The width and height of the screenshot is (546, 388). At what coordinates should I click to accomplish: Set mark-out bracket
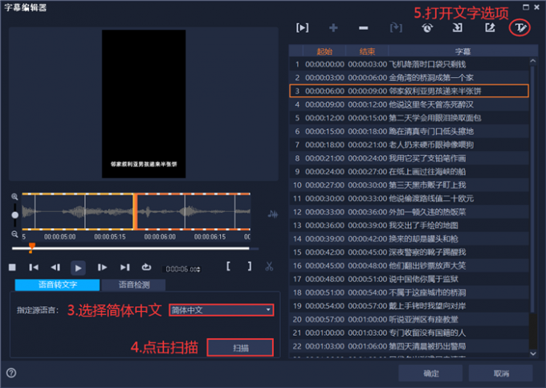tap(250, 267)
